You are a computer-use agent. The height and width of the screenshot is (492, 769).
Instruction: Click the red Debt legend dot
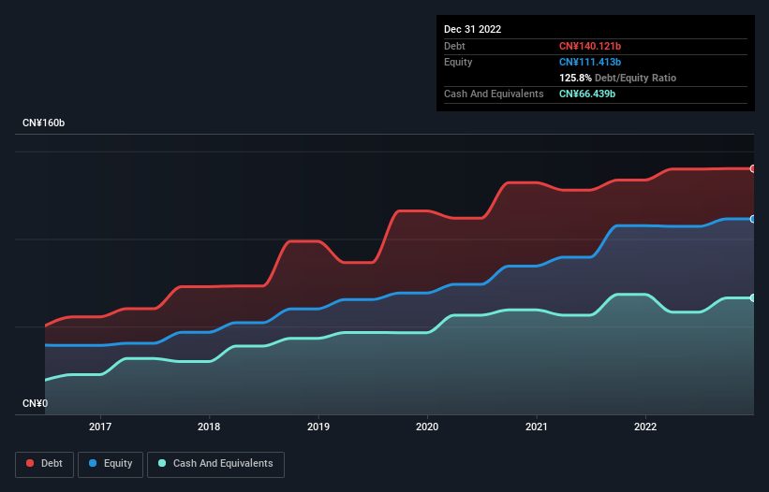coord(30,463)
